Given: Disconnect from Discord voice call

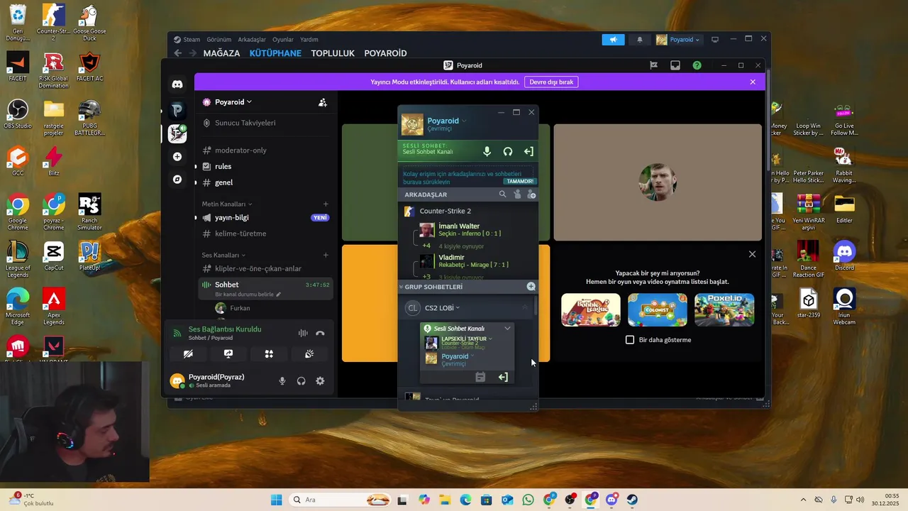Looking at the screenshot, I should coord(320,333).
